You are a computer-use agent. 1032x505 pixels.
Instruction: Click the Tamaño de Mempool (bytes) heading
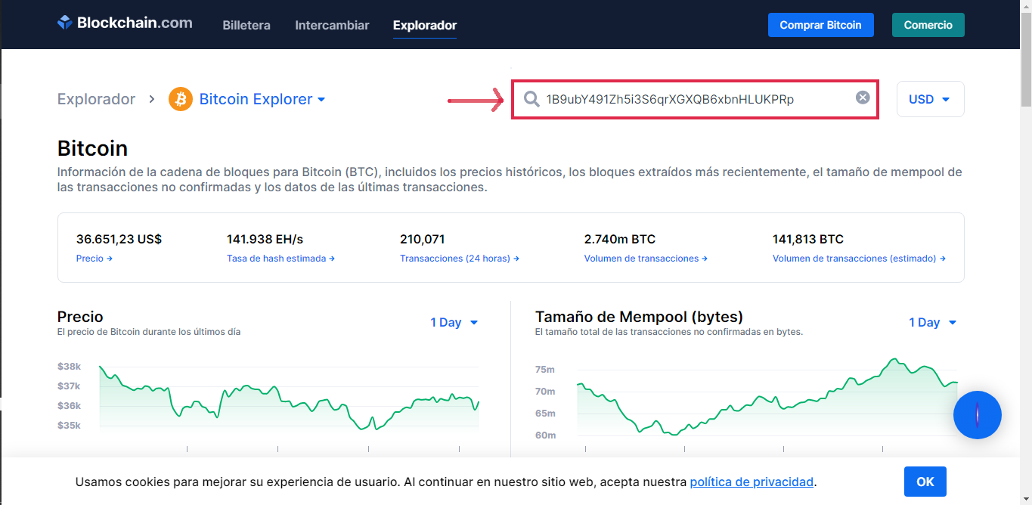[639, 317]
